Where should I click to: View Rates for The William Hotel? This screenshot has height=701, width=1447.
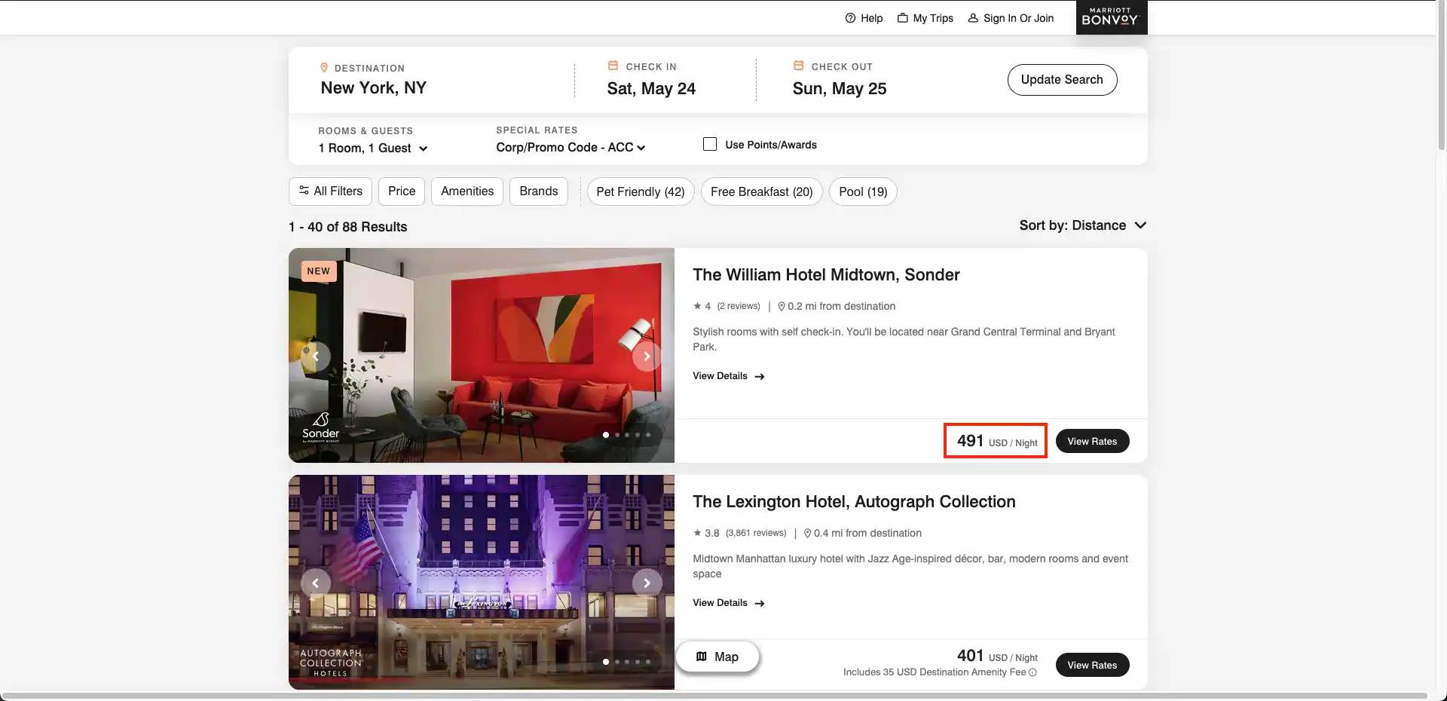pos(1092,441)
